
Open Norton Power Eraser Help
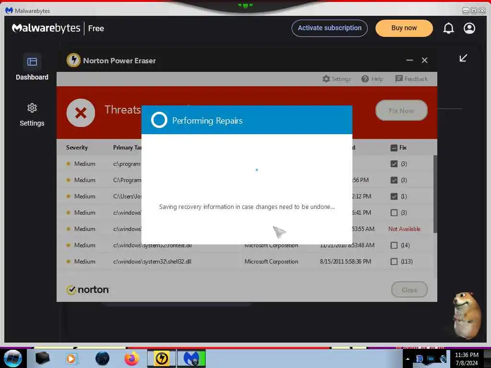pos(372,79)
